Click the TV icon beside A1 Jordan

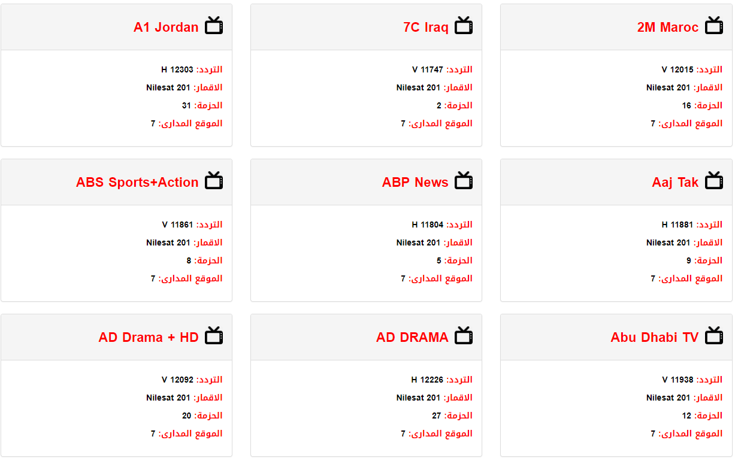pos(214,26)
